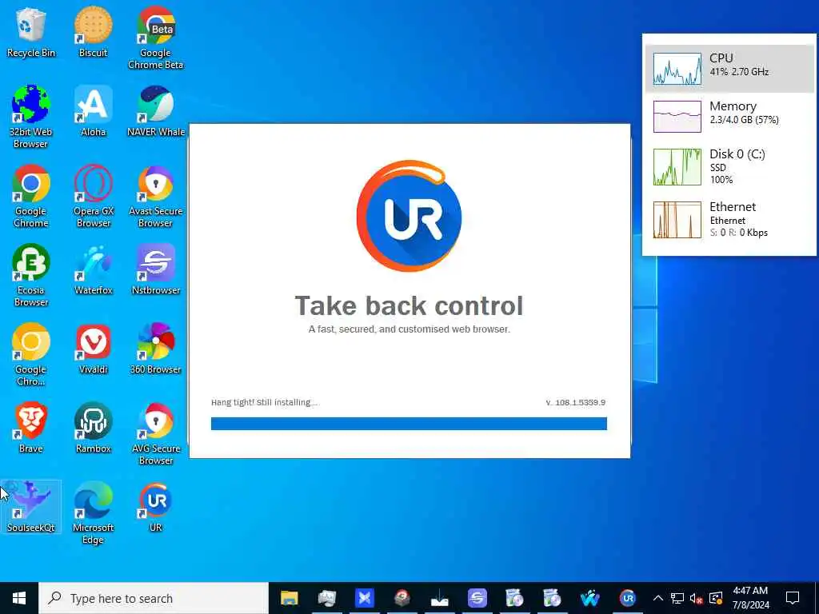Image resolution: width=819 pixels, height=614 pixels.
Task: Select the UR browser desktop shortcut
Action: (x=156, y=507)
